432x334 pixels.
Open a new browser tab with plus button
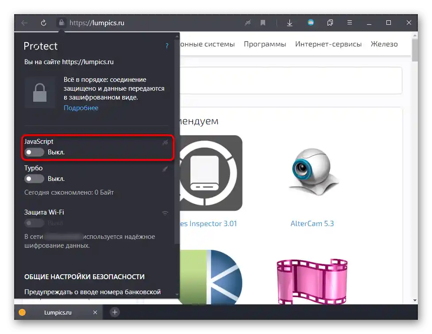click(x=114, y=312)
